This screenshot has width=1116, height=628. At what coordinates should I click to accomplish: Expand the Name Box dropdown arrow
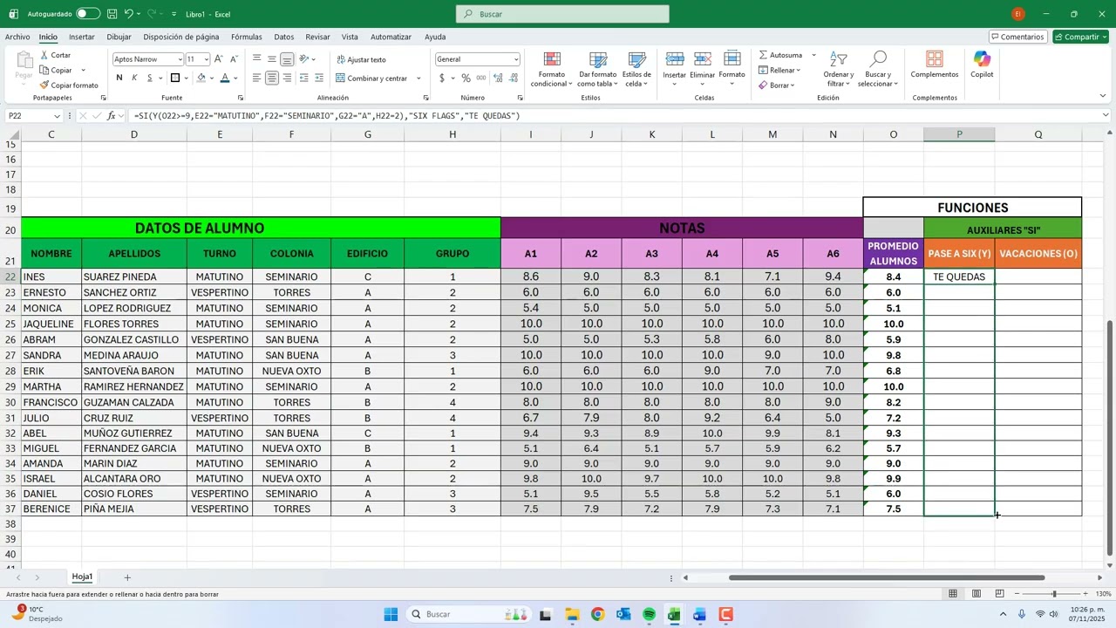(x=58, y=116)
